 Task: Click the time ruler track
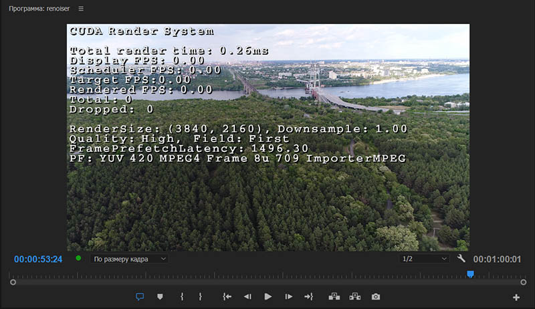coord(268,274)
